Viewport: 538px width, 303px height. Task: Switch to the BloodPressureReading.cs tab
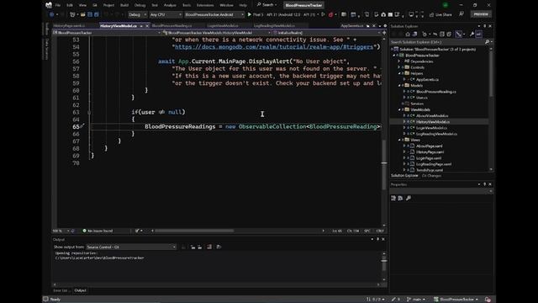(x=171, y=26)
